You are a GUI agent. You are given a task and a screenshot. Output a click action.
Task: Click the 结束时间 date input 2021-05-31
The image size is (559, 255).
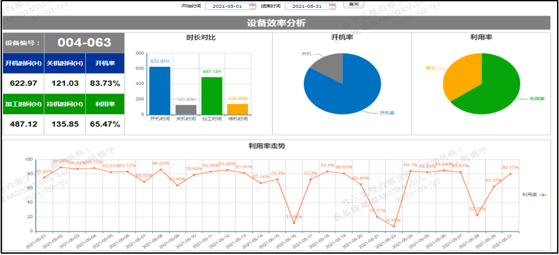click(310, 6)
